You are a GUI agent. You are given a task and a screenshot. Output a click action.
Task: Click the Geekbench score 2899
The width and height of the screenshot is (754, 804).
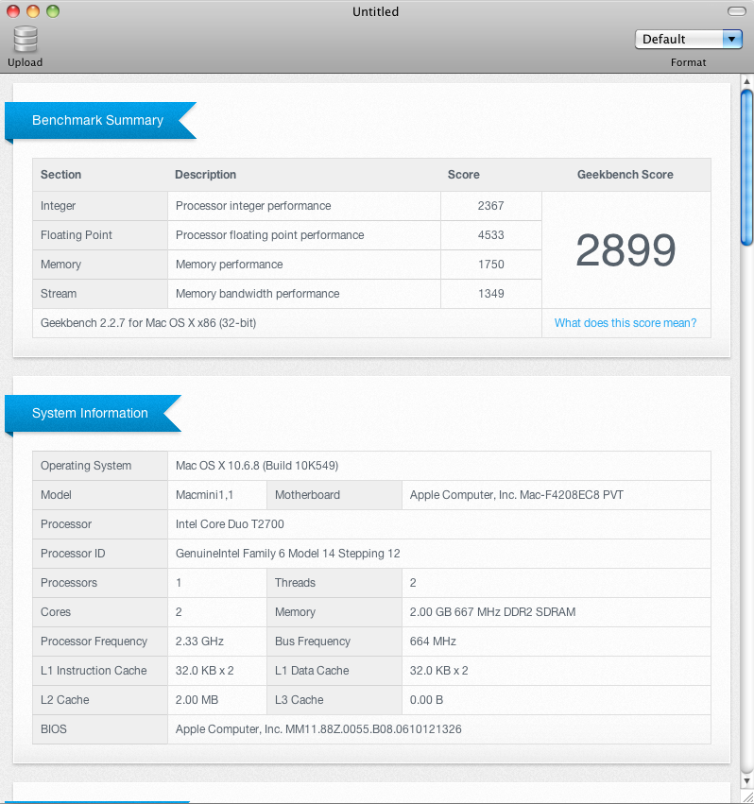click(625, 250)
